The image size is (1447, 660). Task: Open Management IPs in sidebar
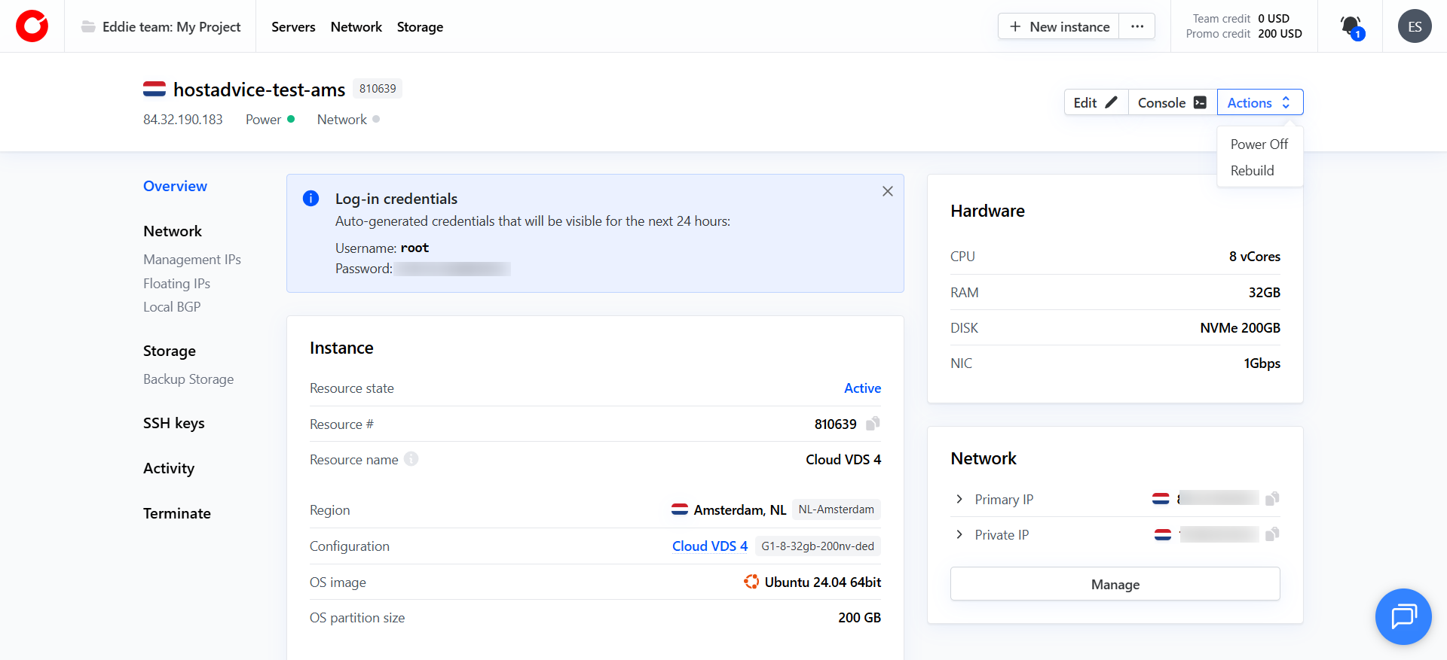tap(192, 260)
